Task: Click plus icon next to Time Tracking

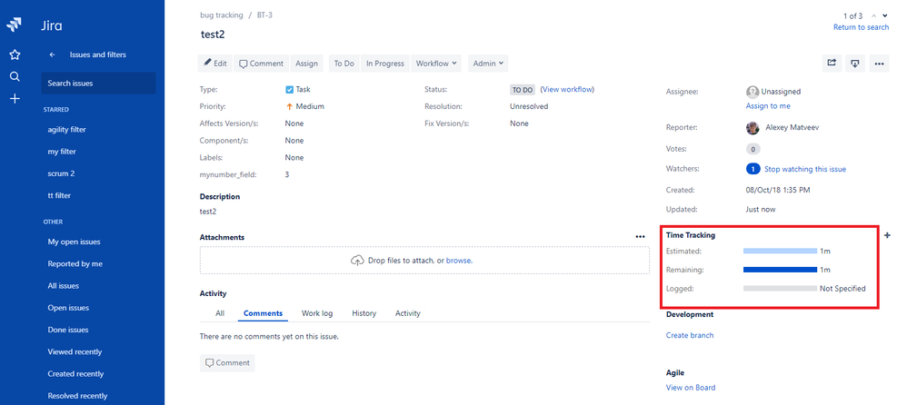Action: tap(888, 235)
